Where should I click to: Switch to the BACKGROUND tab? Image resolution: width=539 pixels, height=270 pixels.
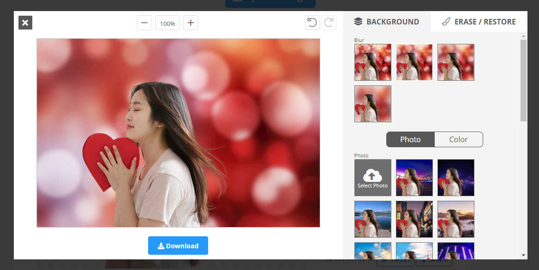click(x=387, y=22)
